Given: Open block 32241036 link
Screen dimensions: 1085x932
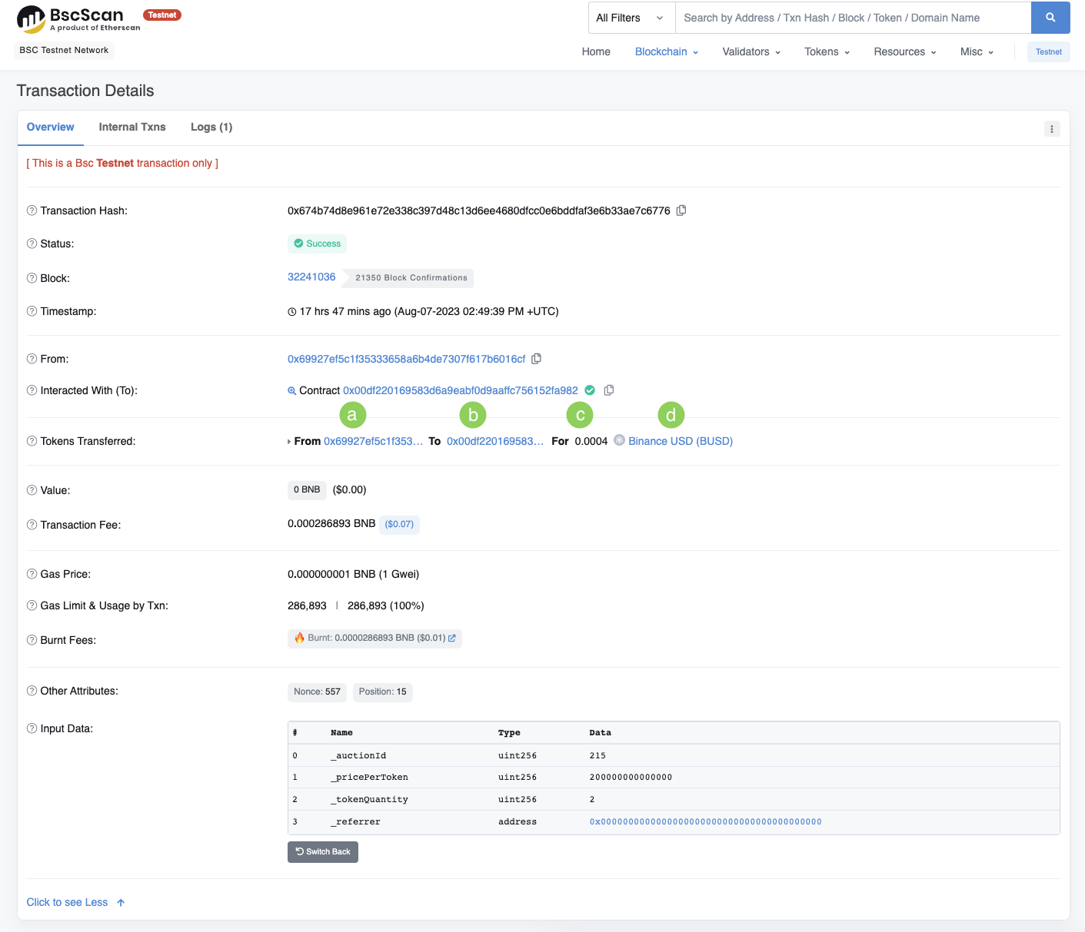Looking at the screenshot, I should point(311,277).
